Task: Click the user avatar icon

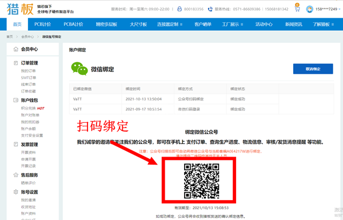Action: [x=309, y=9]
